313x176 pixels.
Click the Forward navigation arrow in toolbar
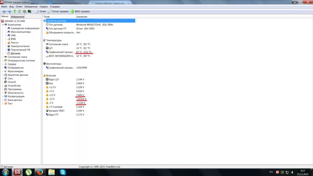coord(9,12)
